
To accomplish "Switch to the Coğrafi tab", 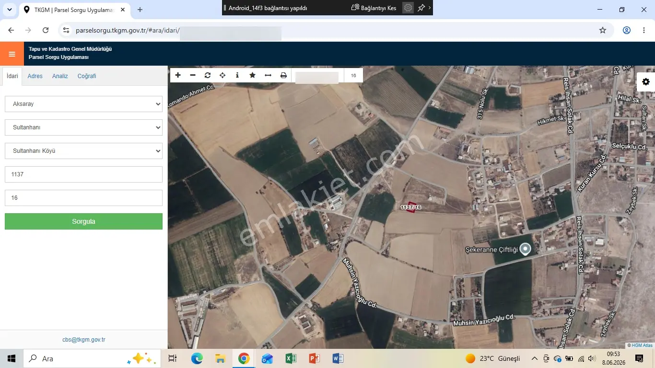I will click(x=87, y=76).
